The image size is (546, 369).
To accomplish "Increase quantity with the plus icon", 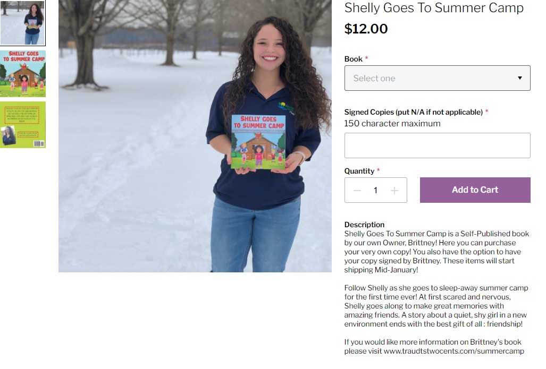I will pyautogui.click(x=394, y=190).
